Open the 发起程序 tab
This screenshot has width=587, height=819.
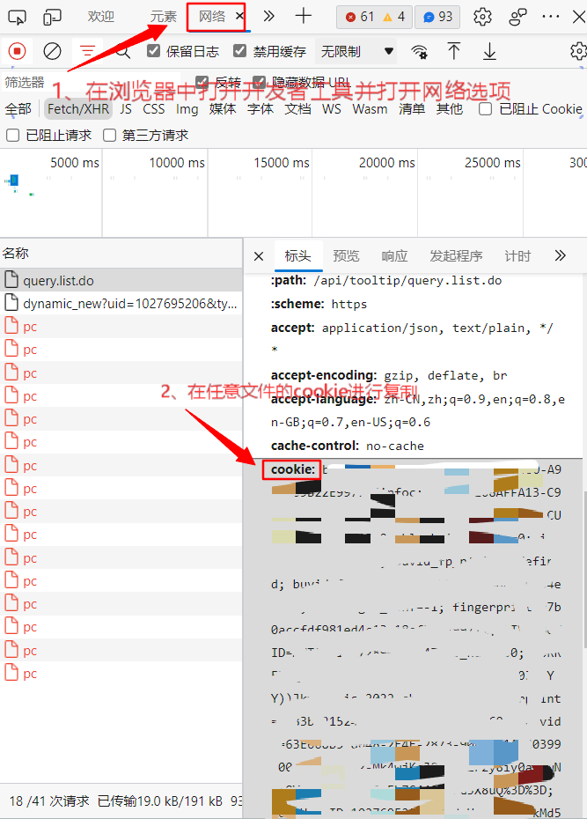coord(456,256)
